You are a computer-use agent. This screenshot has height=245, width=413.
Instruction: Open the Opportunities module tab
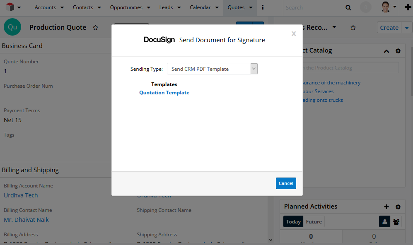126,7
